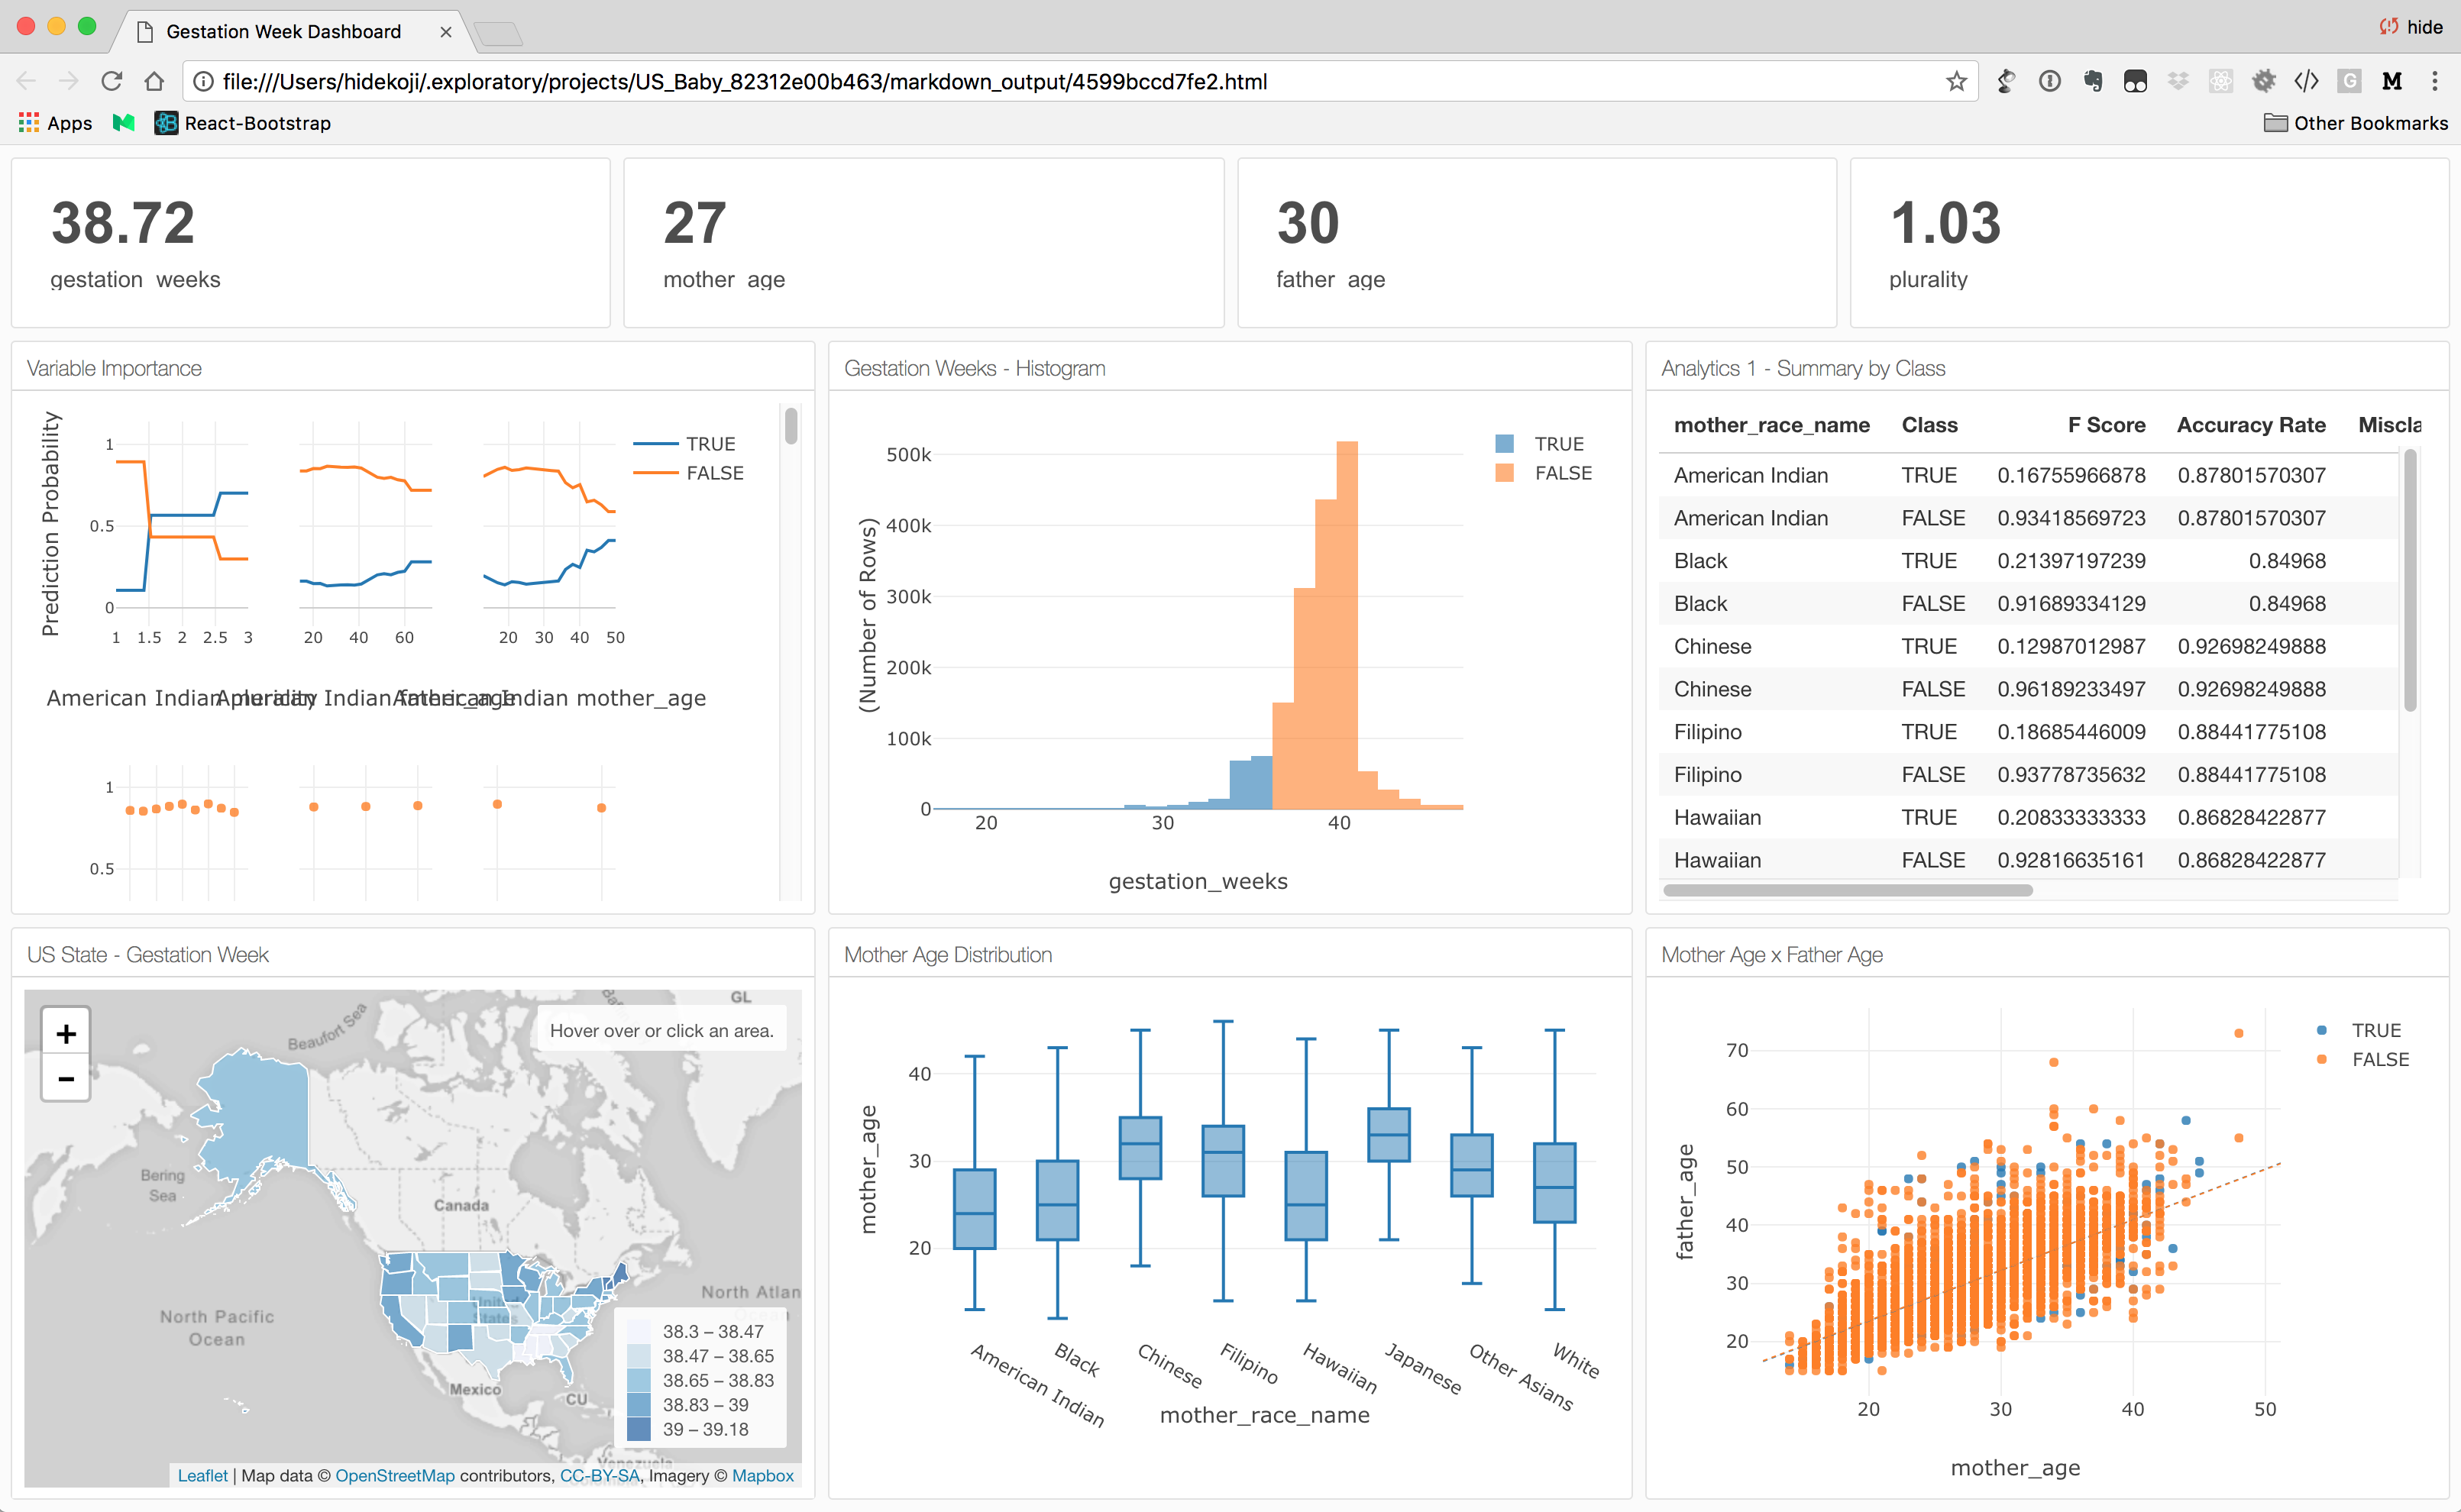Open the Medium extension
2461x1512 pixels.
coord(2392,81)
